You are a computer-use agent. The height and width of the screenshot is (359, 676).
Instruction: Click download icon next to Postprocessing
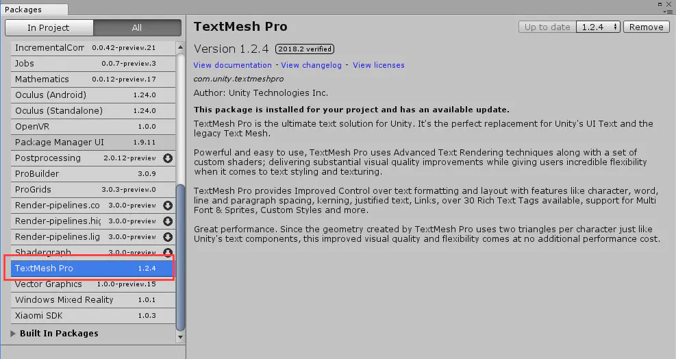coord(168,158)
